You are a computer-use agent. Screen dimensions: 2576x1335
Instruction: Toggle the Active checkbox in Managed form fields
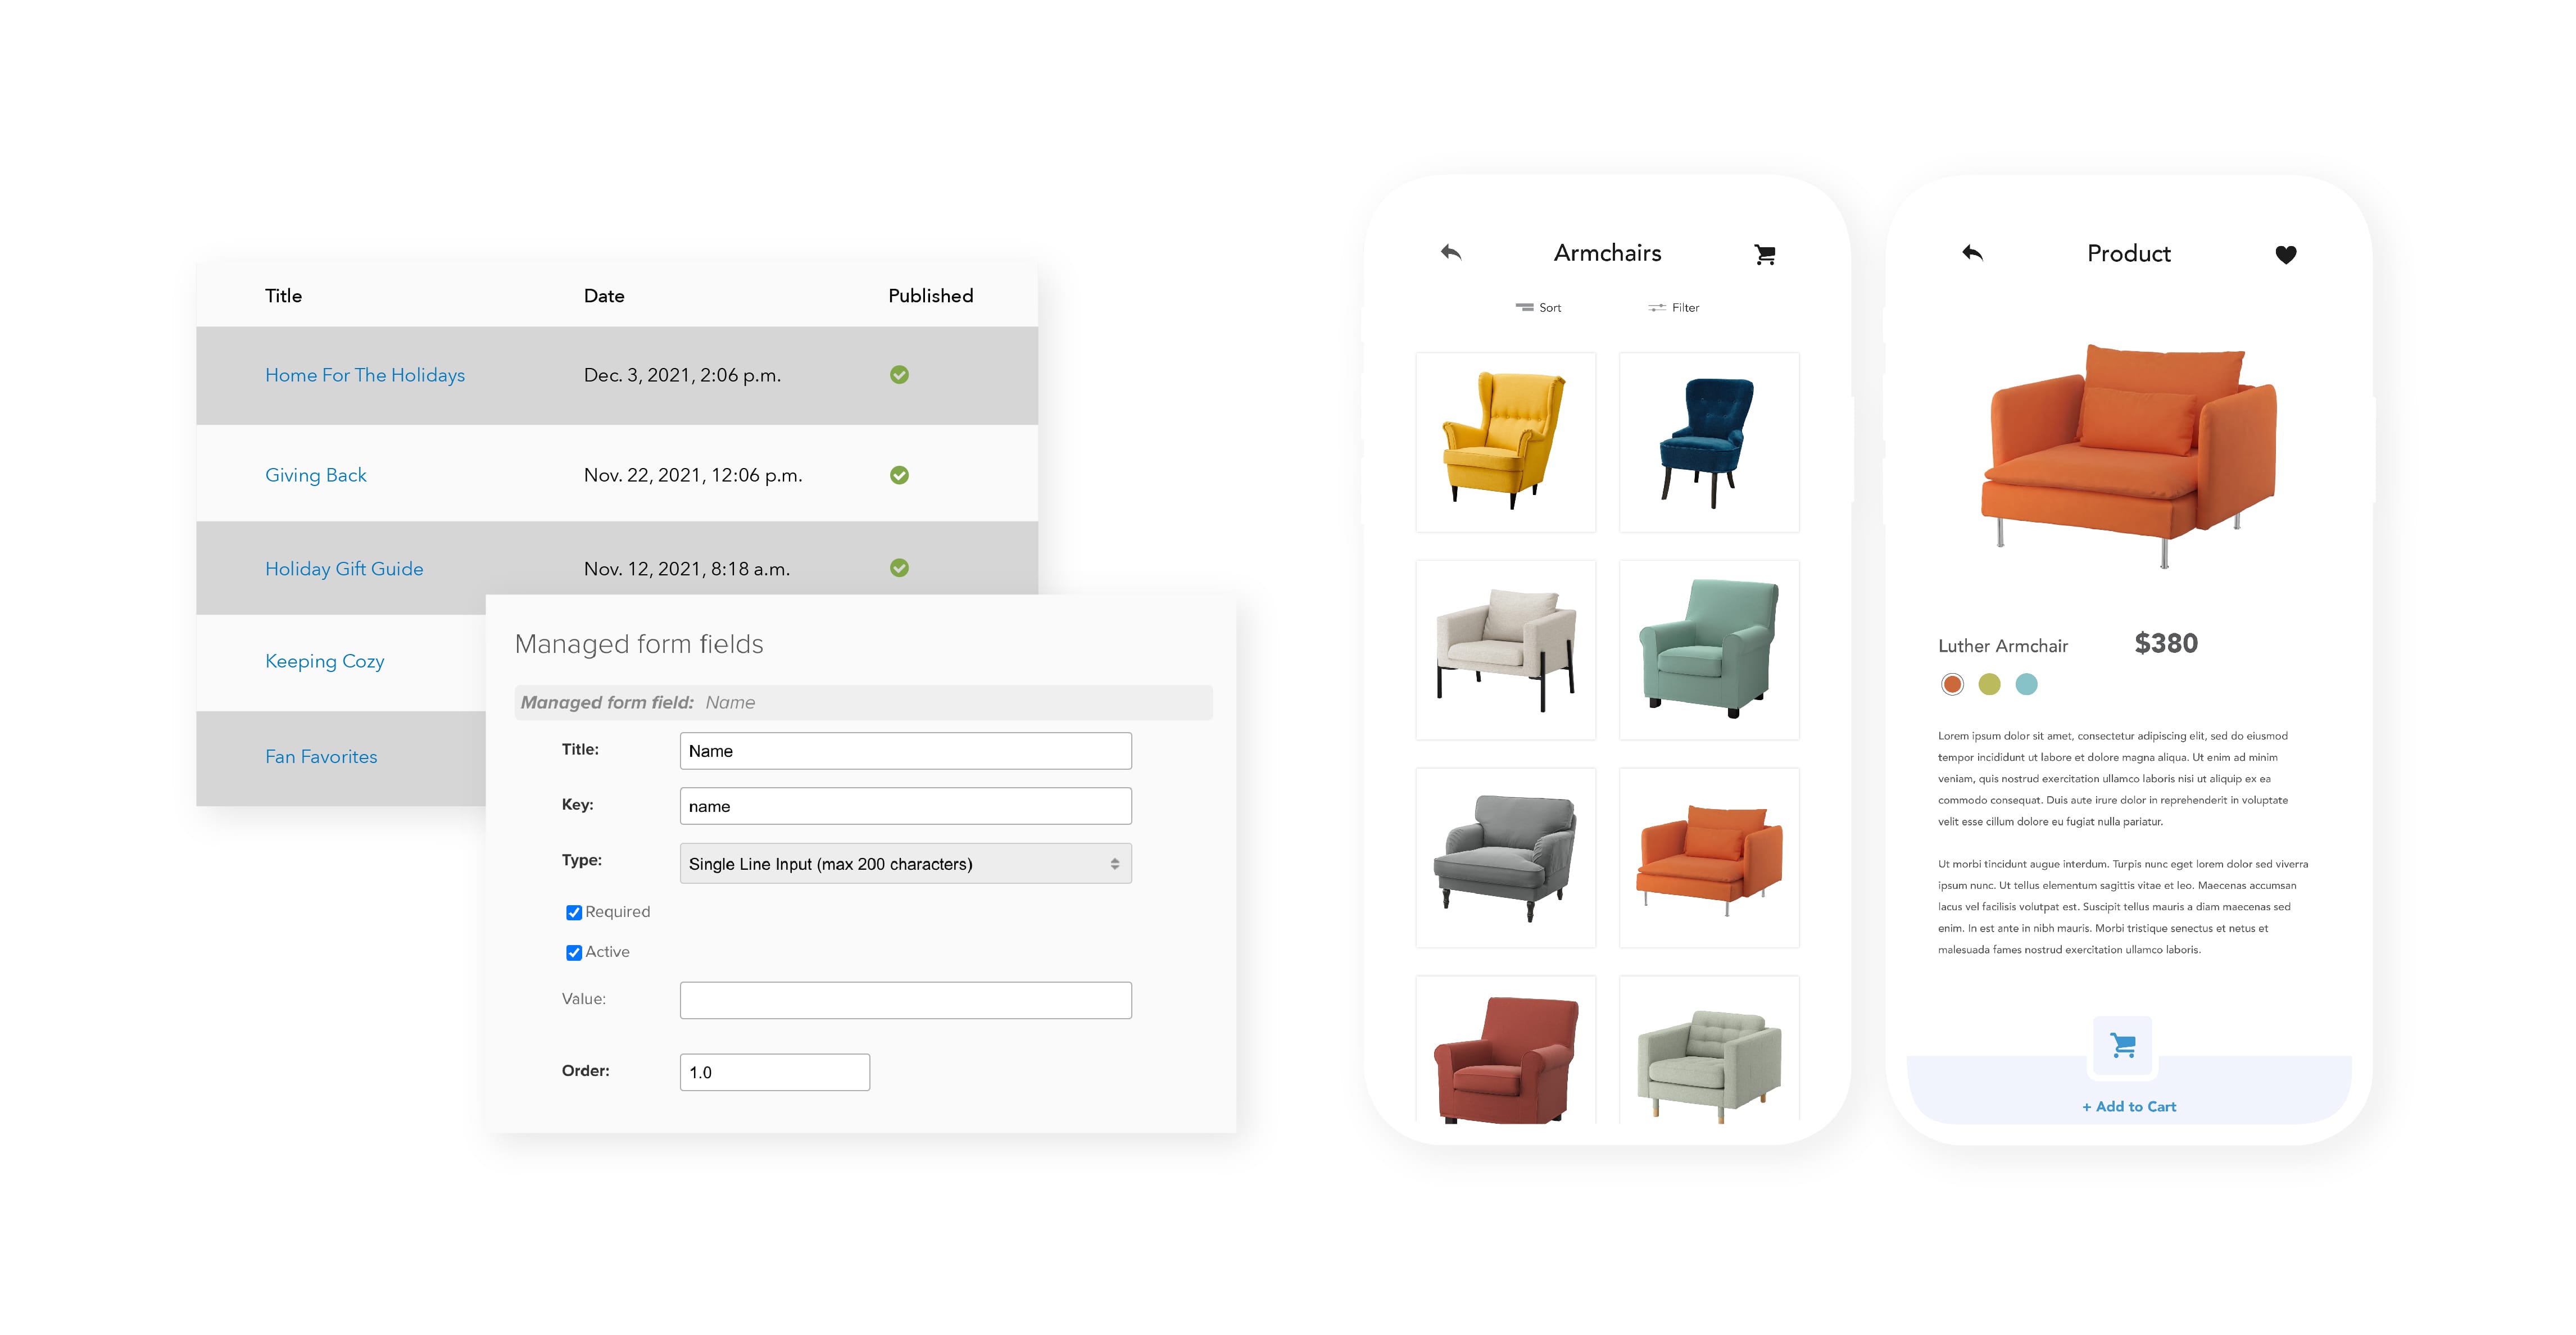coord(572,950)
